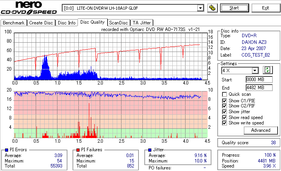Click Jitter maximum 10.0 %
281x171 pixels.
coord(201,161)
